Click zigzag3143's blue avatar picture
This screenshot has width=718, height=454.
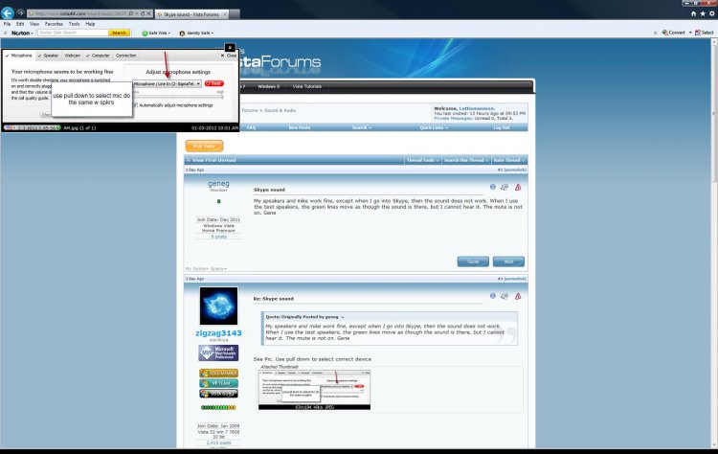click(x=218, y=306)
